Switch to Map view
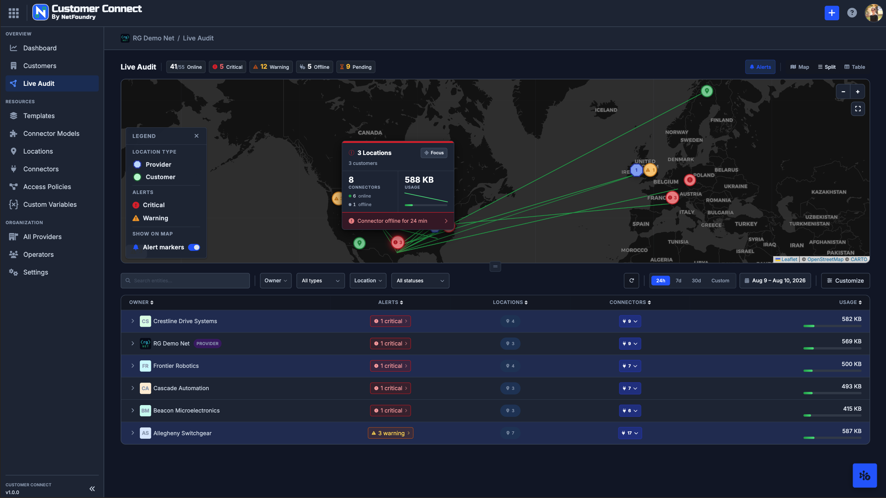This screenshot has height=498, width=886. pos(800,67)
